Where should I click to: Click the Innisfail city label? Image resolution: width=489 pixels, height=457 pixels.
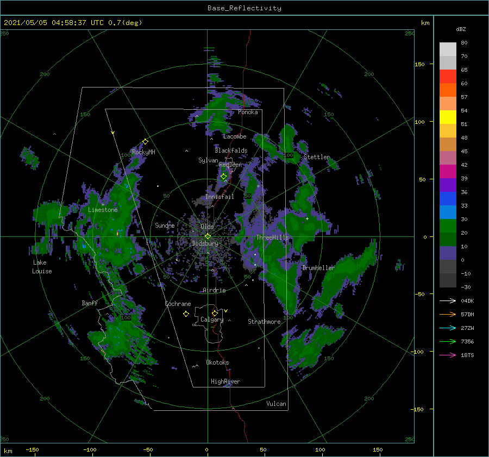coord(220,197)
